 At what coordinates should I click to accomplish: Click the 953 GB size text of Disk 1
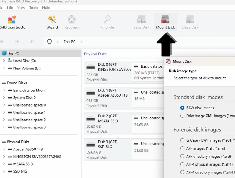click(92, 101)
